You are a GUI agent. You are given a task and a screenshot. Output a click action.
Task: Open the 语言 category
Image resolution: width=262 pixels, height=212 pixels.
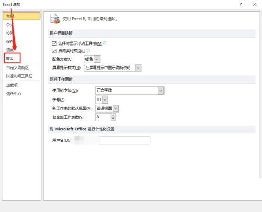point(10,50)
